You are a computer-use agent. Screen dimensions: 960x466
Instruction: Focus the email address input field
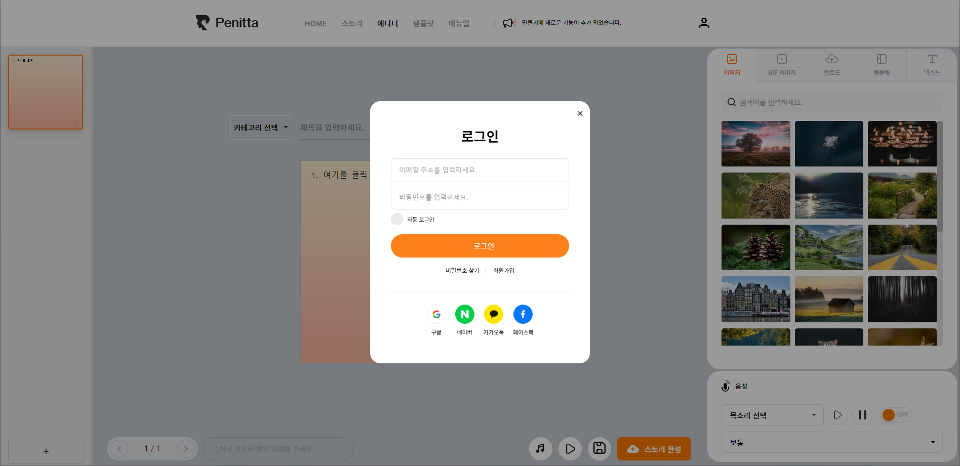pyautogui.click(x=480, y=170)
